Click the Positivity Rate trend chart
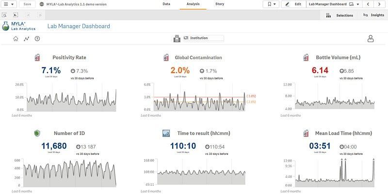Screen dimensions: 388x195 click(x=71, y=98)
